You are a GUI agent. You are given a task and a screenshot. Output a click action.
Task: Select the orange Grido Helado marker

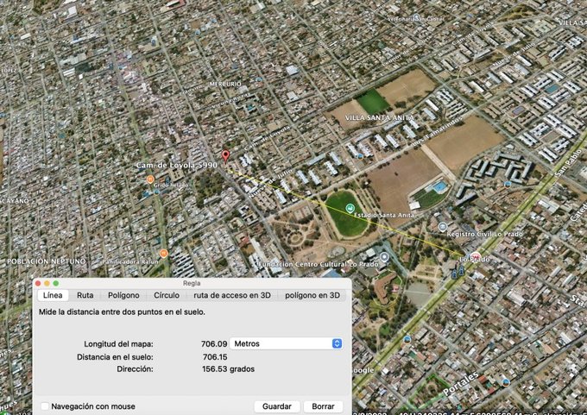(x=150, y=179)
